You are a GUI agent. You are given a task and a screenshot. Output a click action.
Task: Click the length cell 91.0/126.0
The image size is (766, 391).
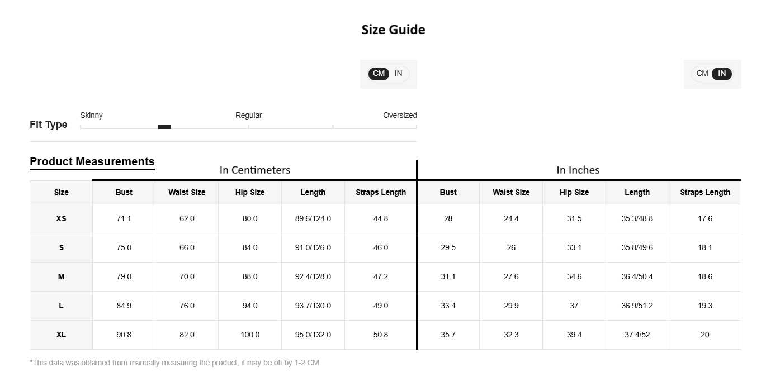coord(313,247)
